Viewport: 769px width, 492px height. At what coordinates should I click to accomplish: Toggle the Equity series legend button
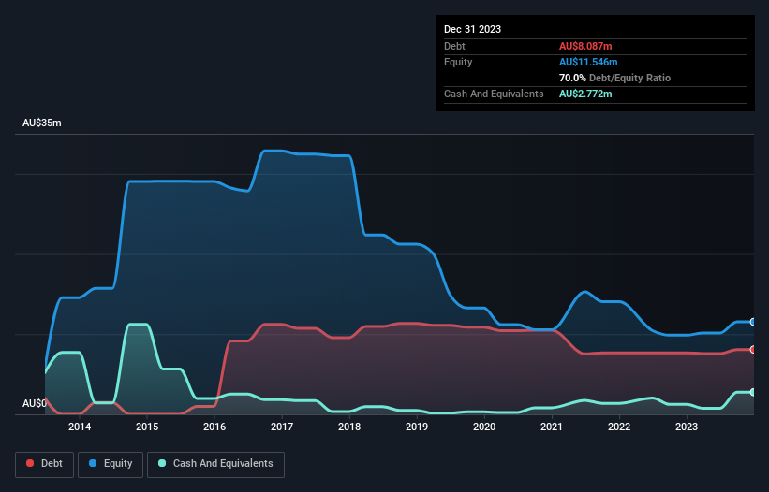pyautogui.click(x=111, y=464)
